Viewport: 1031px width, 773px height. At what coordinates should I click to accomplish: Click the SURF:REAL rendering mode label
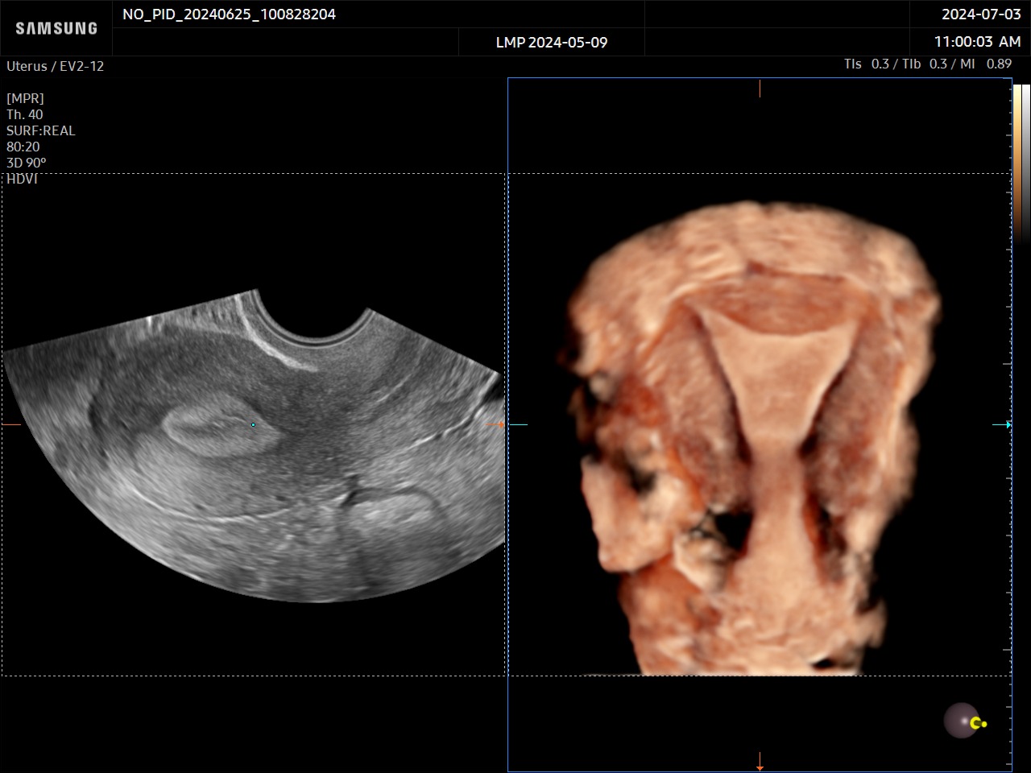pyautogui.click(x=40, y=130)
